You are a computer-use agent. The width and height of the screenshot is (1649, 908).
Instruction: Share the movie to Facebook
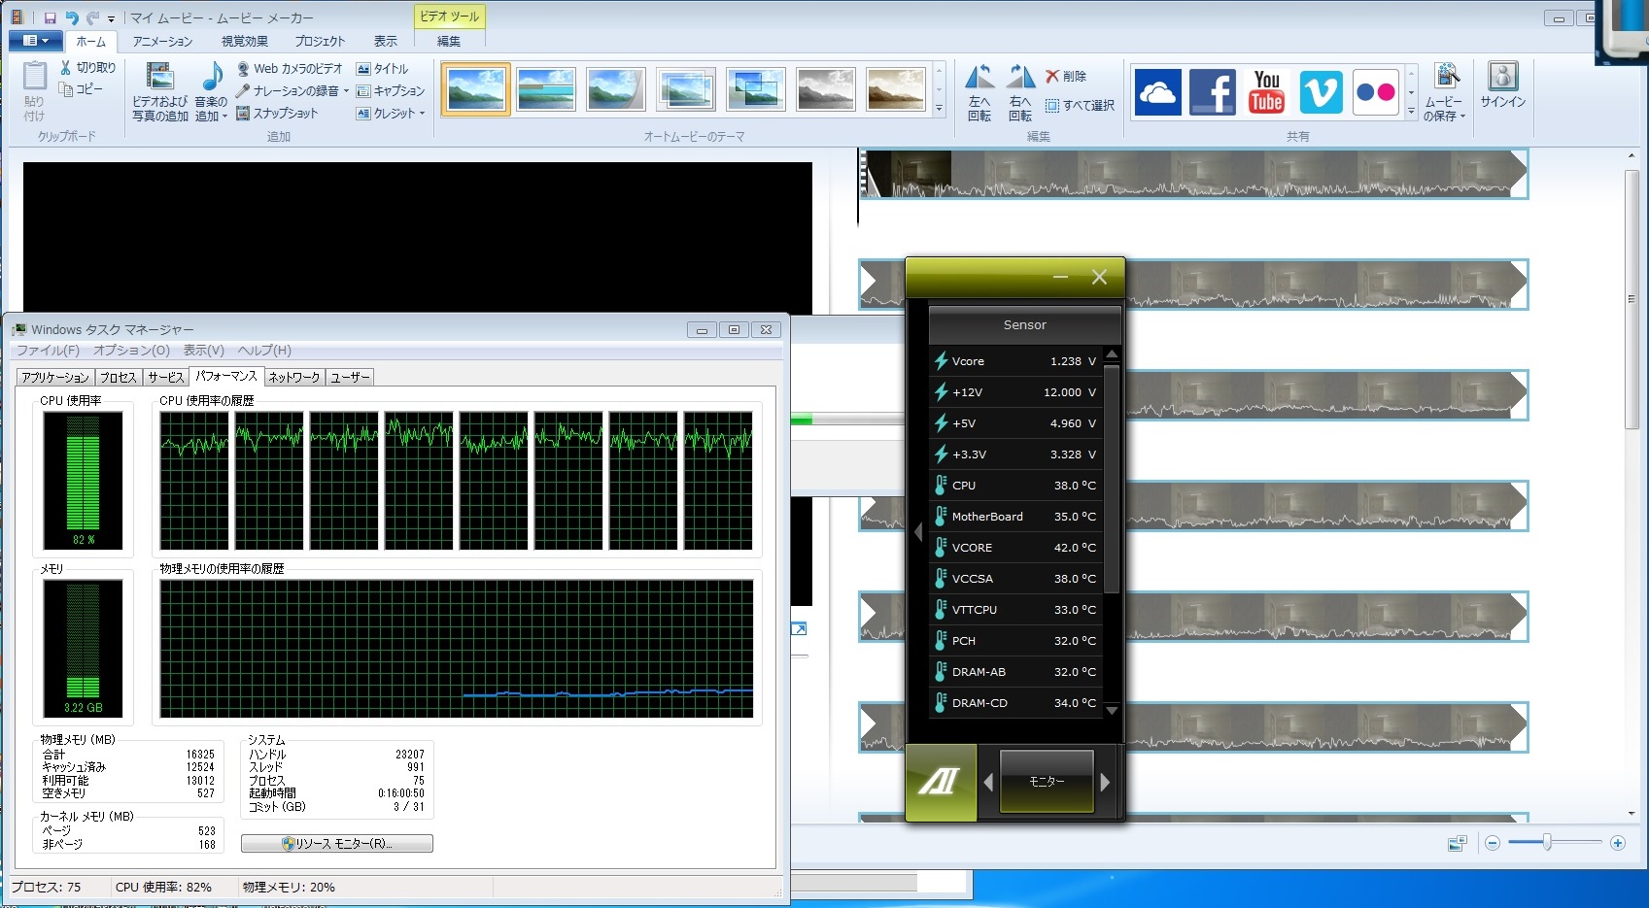pos(1212,92)
